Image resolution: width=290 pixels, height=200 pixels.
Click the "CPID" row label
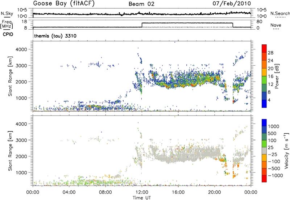coord(8,34)
